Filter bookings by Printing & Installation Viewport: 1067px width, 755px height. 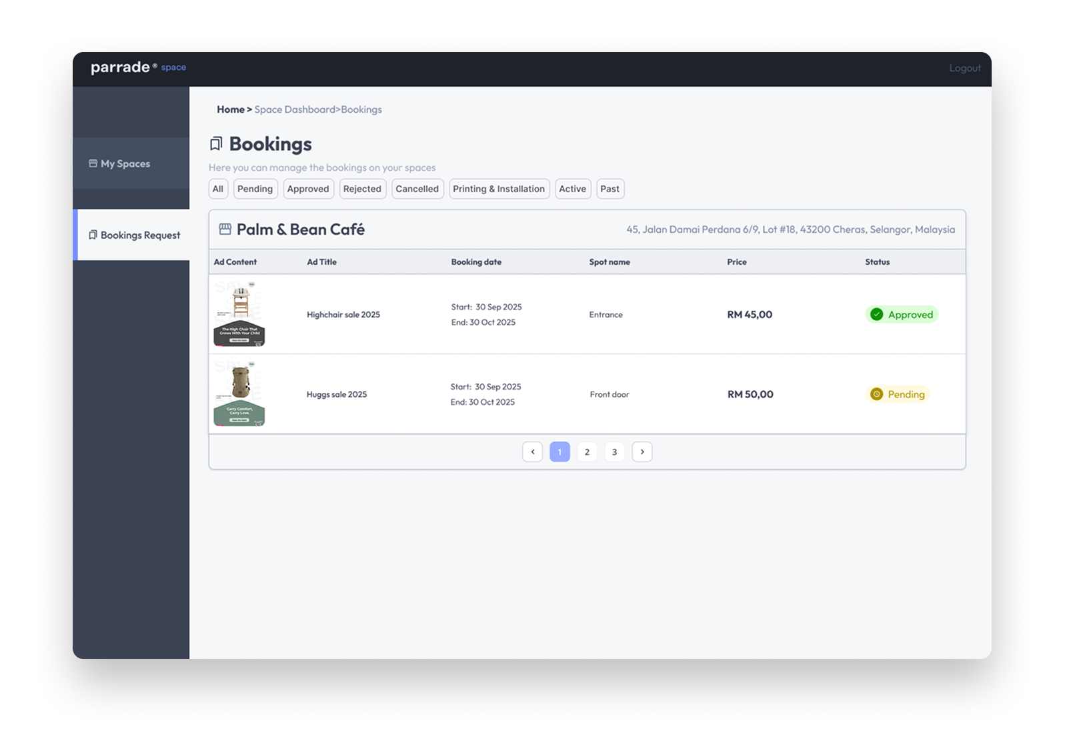coord(499,189)
